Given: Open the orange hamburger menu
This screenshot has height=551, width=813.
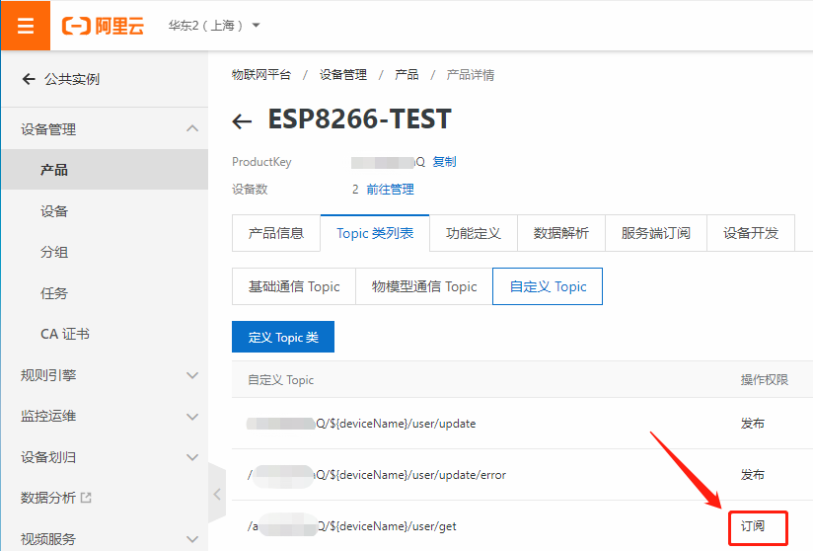Looking at the screenshot, I should click(x=26, y=26).
